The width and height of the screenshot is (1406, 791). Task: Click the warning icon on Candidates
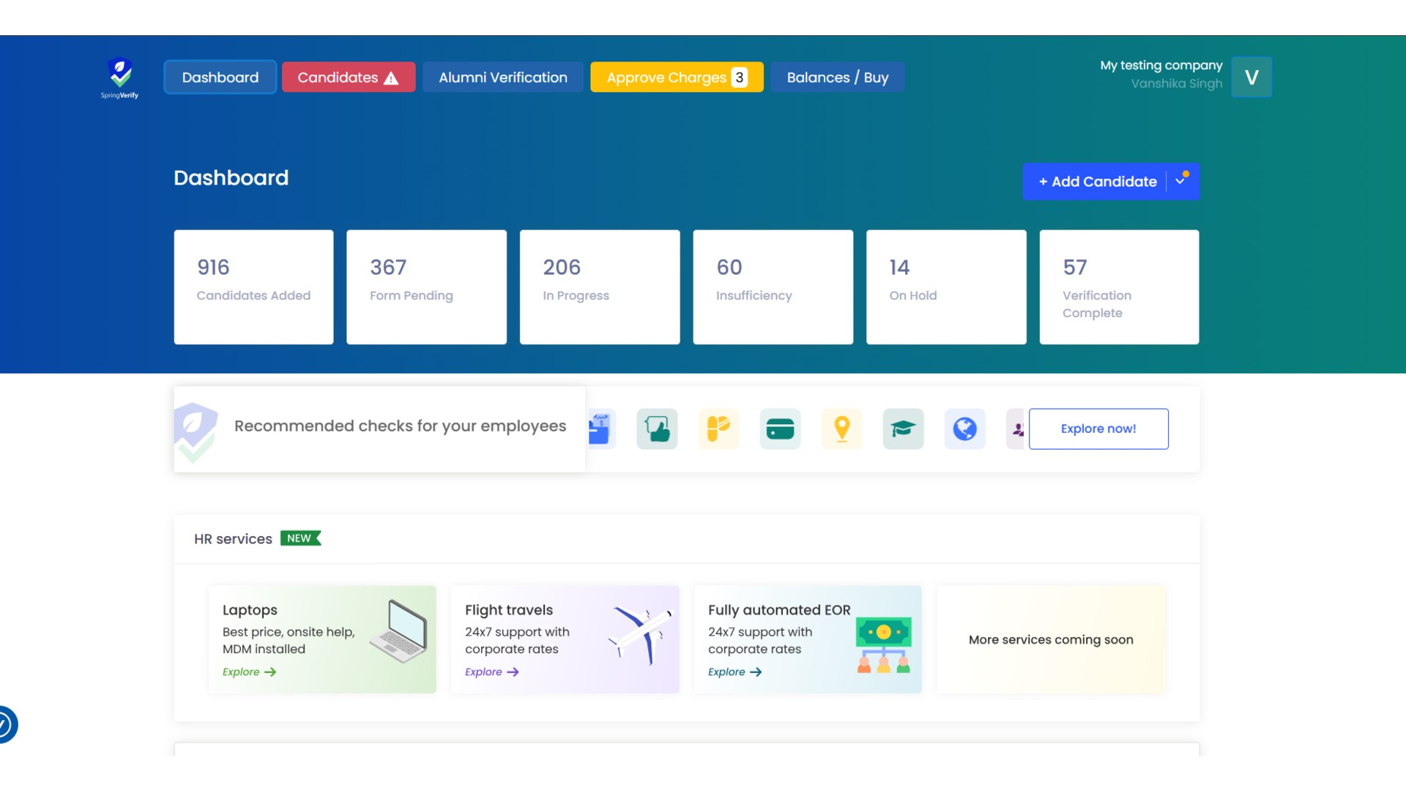coord(392,77)
